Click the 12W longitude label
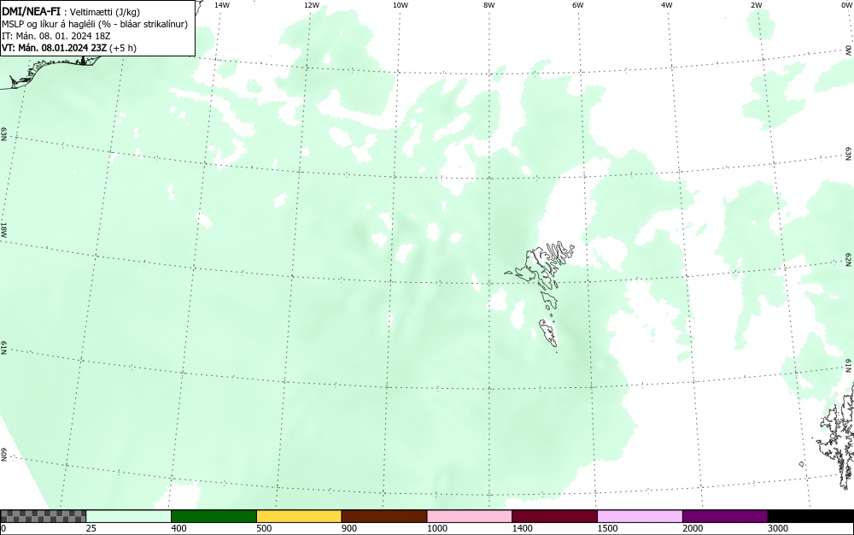Viewport: 854px width, 535px height. tap(312, 5)
